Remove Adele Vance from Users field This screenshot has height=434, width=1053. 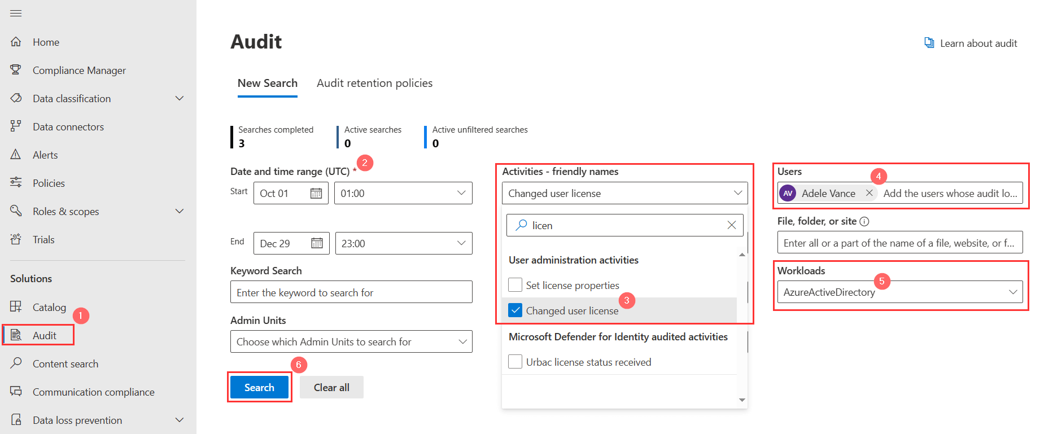(870, 193)
